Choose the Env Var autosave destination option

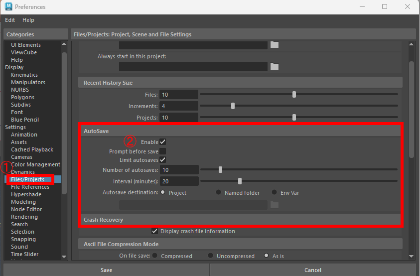point(275,193)
